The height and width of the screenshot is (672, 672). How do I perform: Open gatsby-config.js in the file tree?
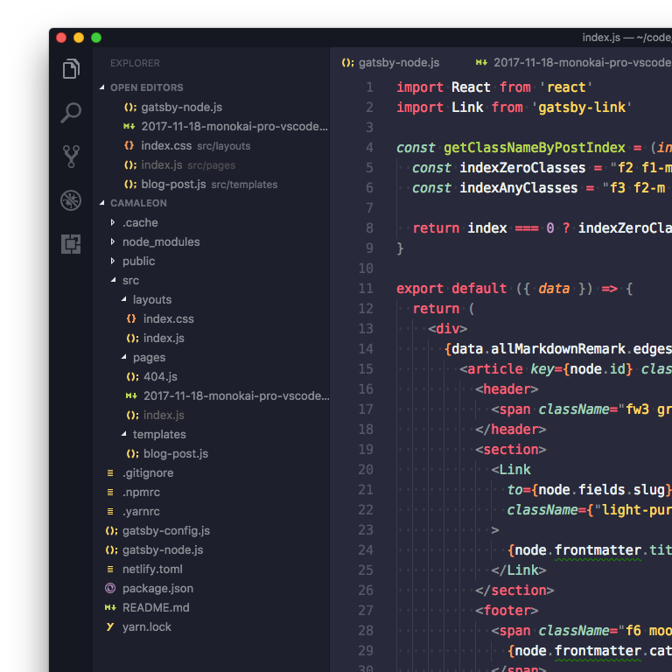pos(166,530)
